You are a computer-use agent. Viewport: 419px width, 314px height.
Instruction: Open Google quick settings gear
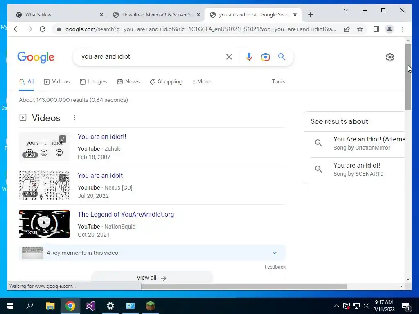(x=390, y=57)
